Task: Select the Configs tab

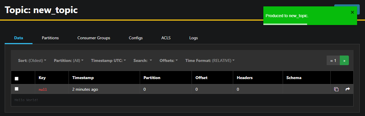Action: (x=136, y=38)
